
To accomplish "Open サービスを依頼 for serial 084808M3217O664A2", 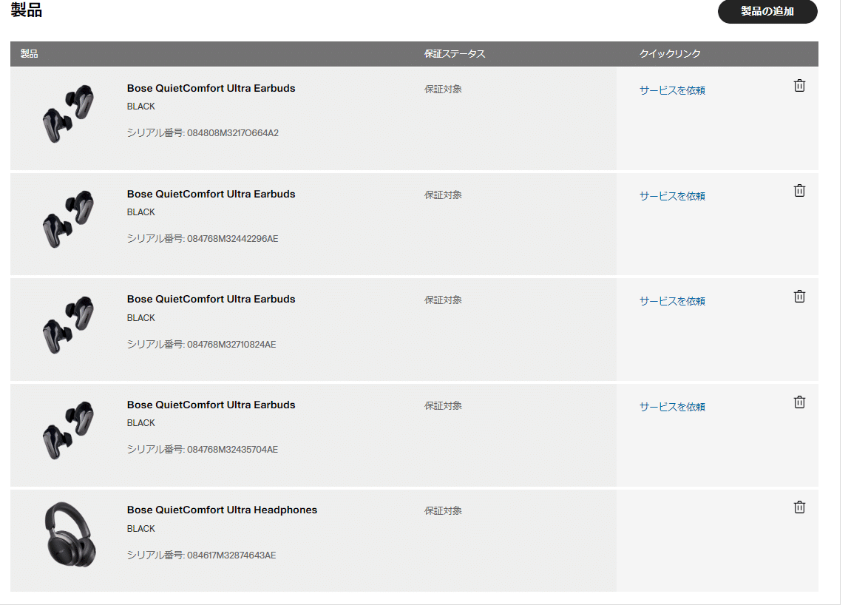I will click(x=672, y=90).
